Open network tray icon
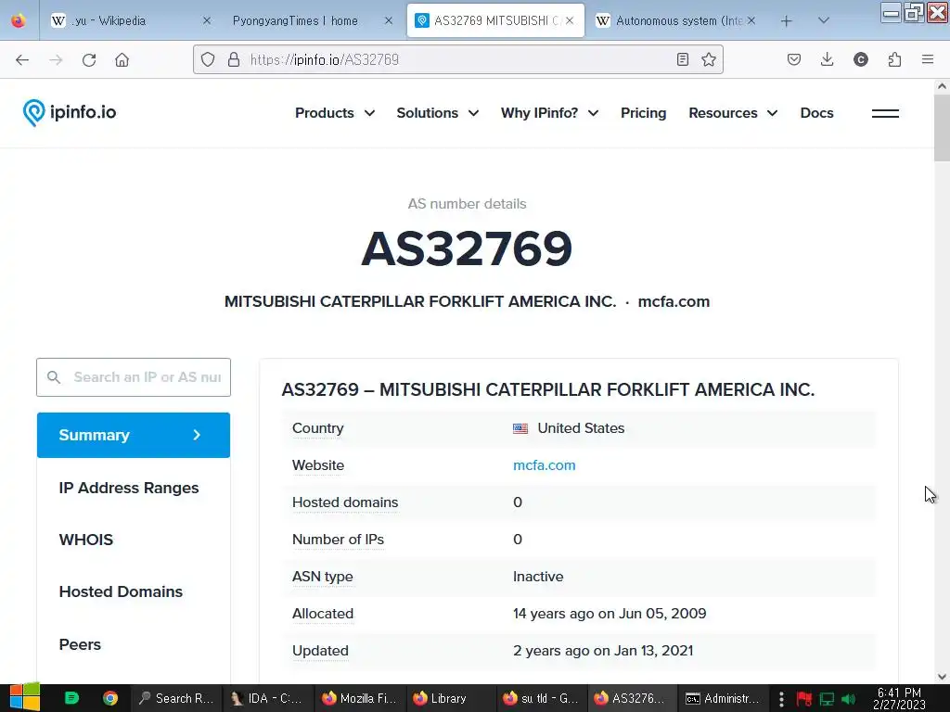Image resolution: width=950 pixels, height=712 pixels. coord(827,699)
